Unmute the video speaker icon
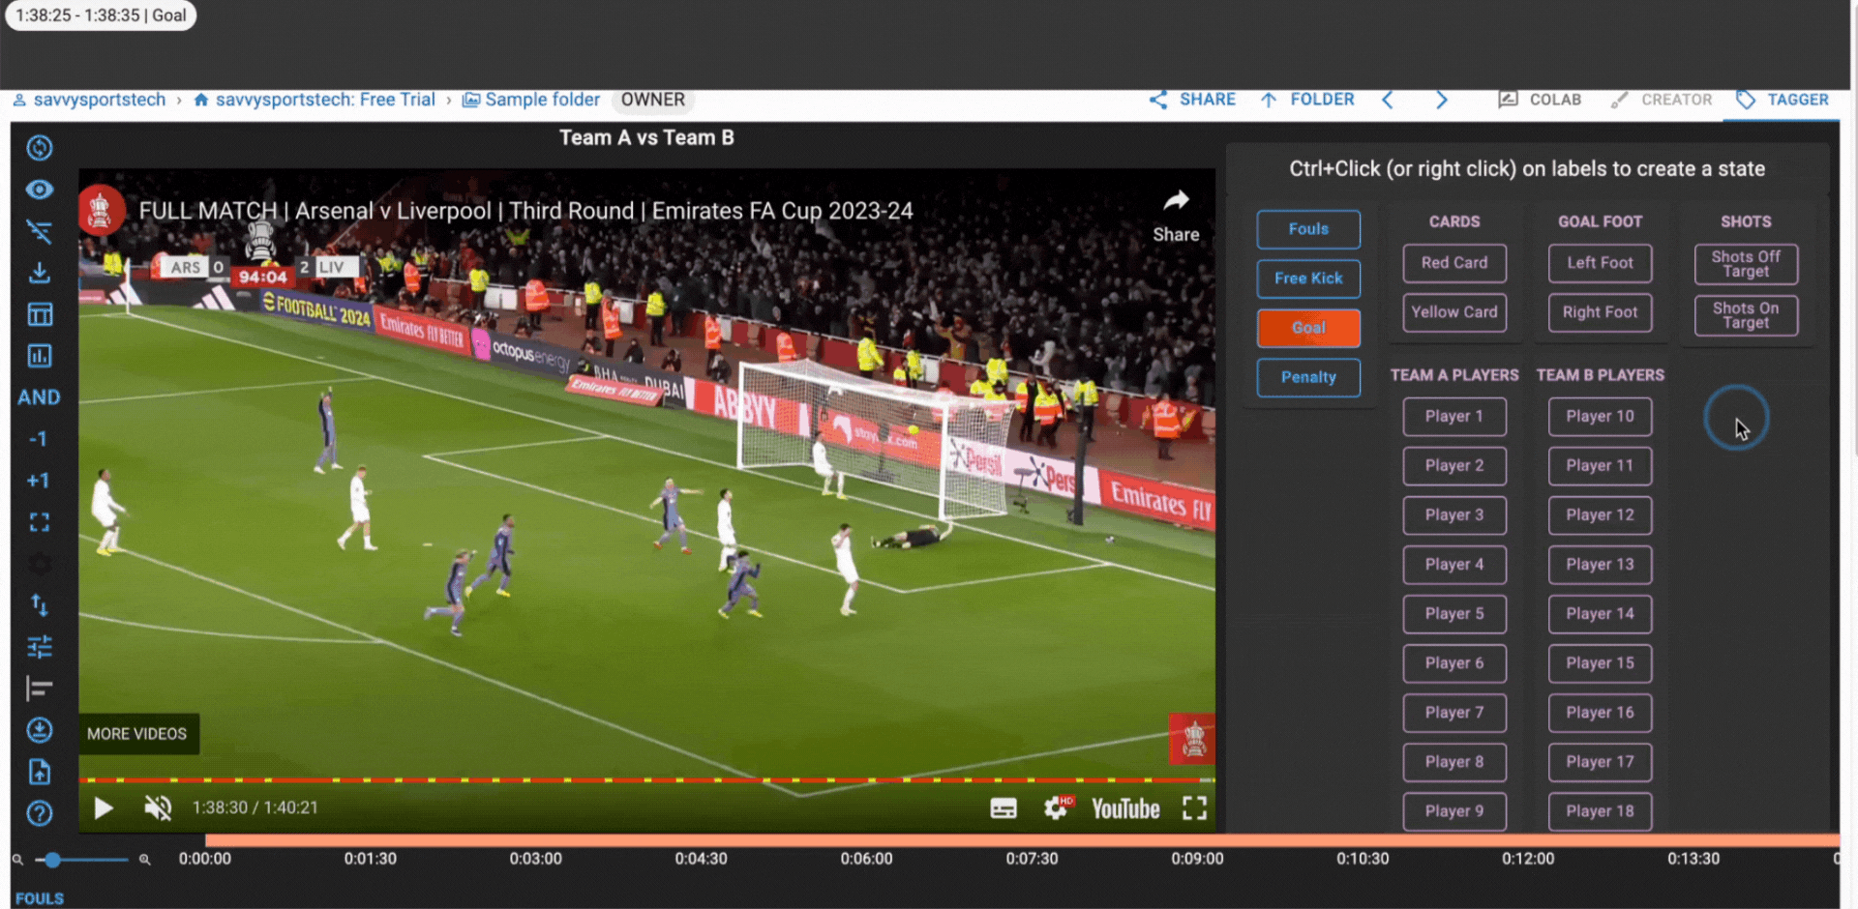 pyautogui.click(x=158, y=808)
